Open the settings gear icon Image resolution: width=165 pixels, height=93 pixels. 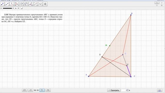point(162,5)
